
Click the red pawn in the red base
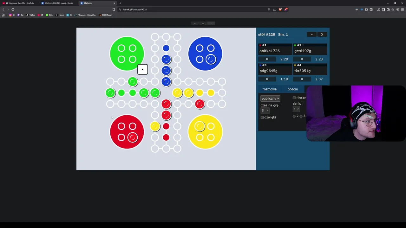pos(133,137)
